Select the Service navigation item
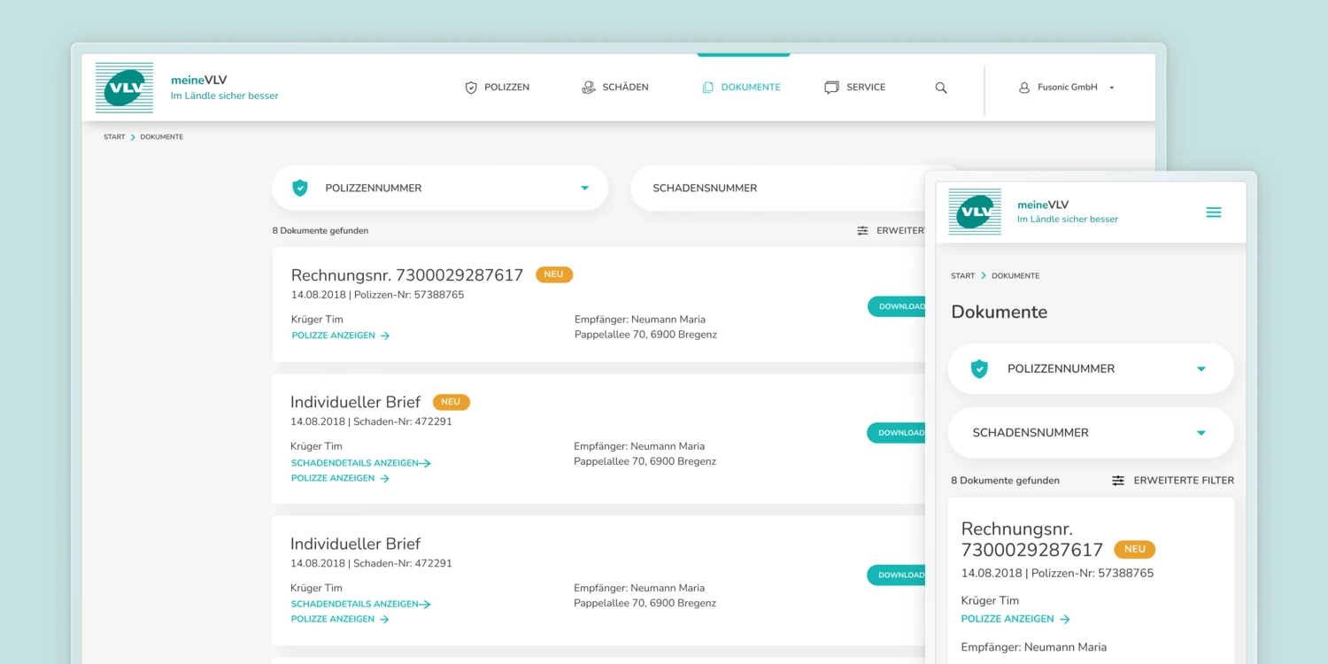Image resolution: width=1328 pixels, height=664 pixels. point(855,88)
